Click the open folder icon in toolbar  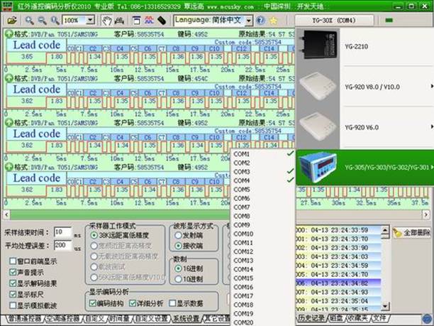(x=12, y=21)
